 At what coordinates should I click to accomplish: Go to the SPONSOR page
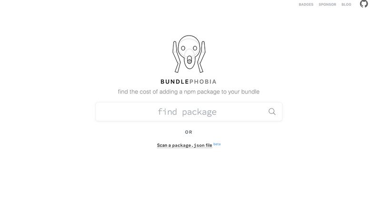tap(327, 4)
